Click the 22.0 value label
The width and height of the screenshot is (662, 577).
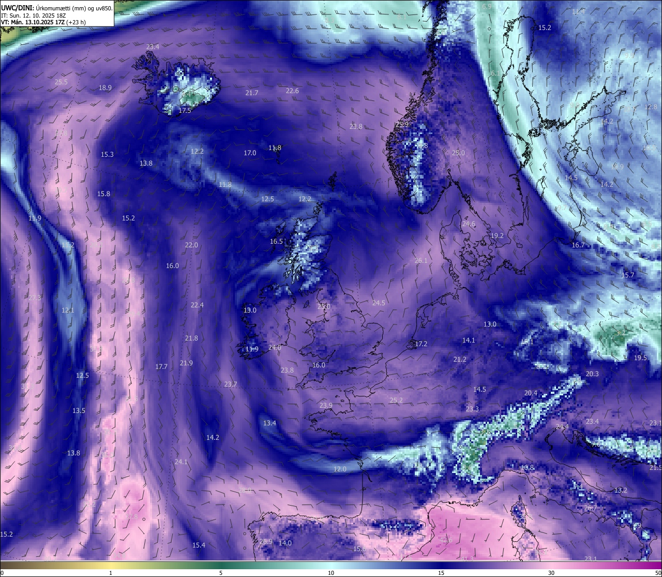(x=191, y=245)
